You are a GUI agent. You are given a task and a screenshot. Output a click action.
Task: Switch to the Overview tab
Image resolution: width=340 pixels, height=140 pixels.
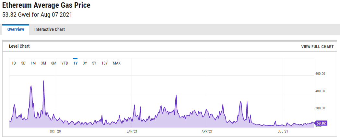point(16,30)
